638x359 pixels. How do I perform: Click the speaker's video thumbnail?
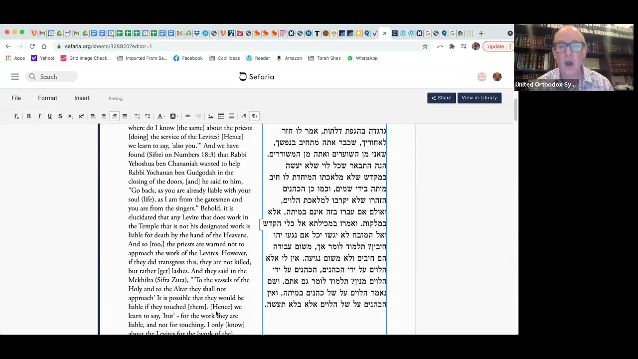click(x=574, y=57)
